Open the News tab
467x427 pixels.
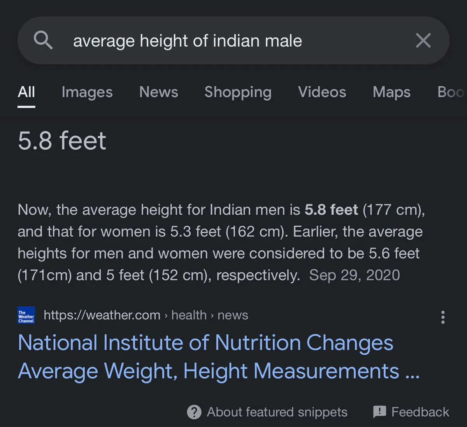[158, 92]
